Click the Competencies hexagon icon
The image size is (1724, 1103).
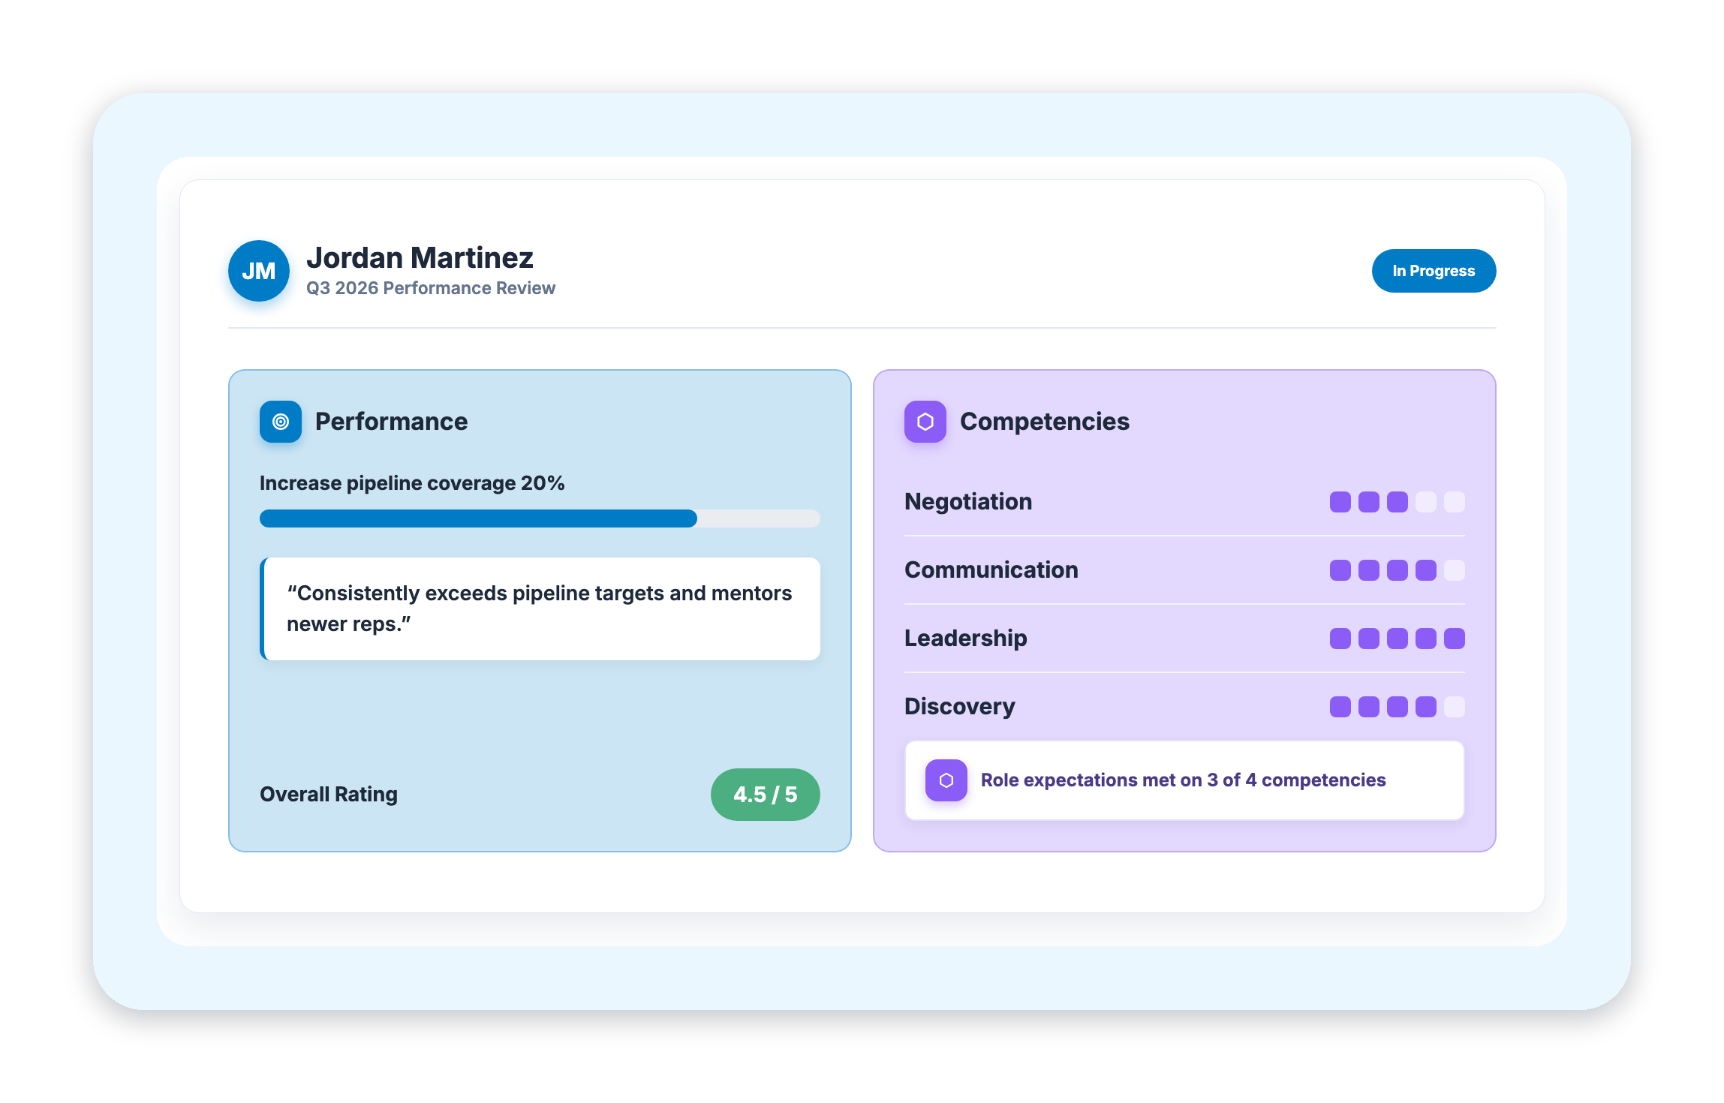coord(925,422)
